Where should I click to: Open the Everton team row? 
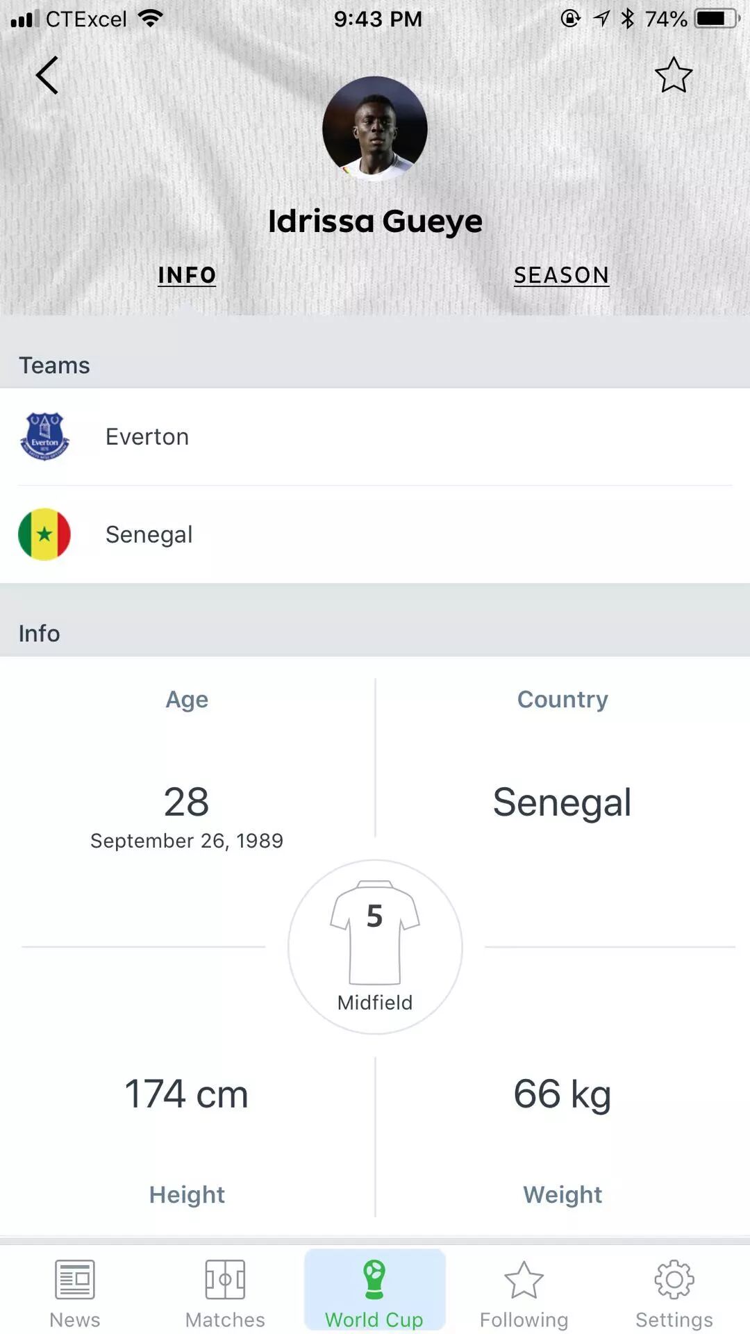[x=375, y=436]
